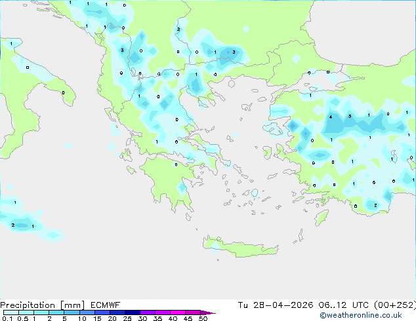
Task: Select the 0.5–1 mm legend swatch
Action: [x=26, y=312]
